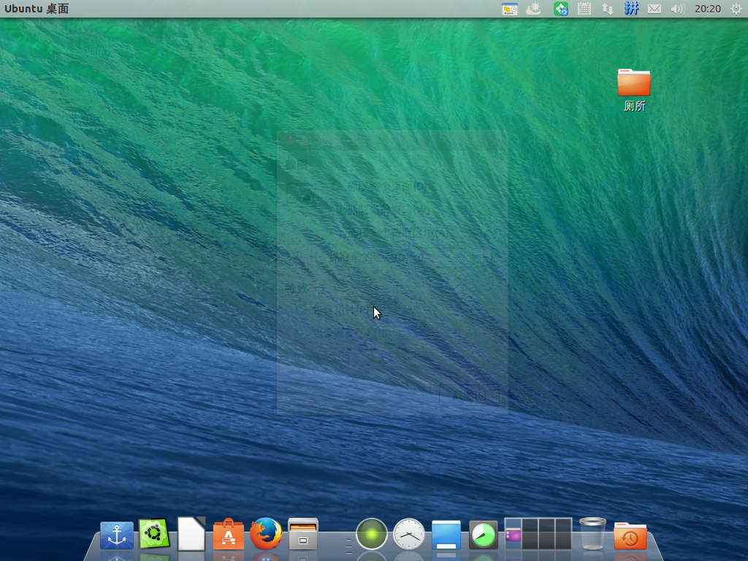Click the blue window show-desktop icon
Screen dimensions: 748x561
446,535
